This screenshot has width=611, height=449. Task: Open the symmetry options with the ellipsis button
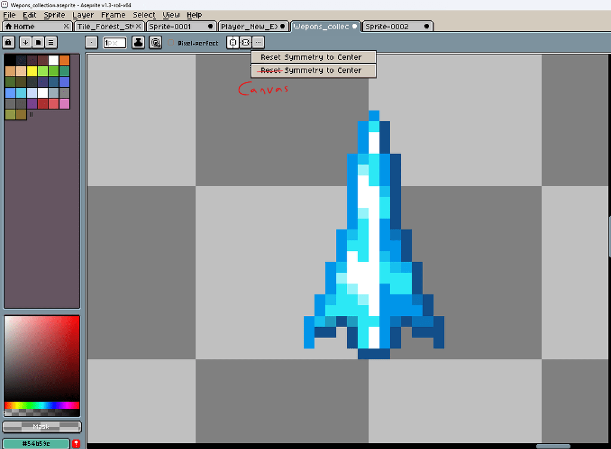[257, 42]
